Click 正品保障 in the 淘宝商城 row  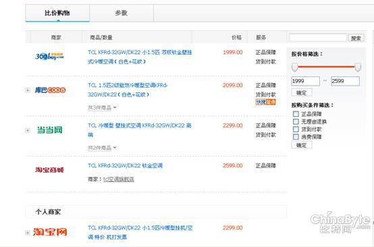[266, 166]
